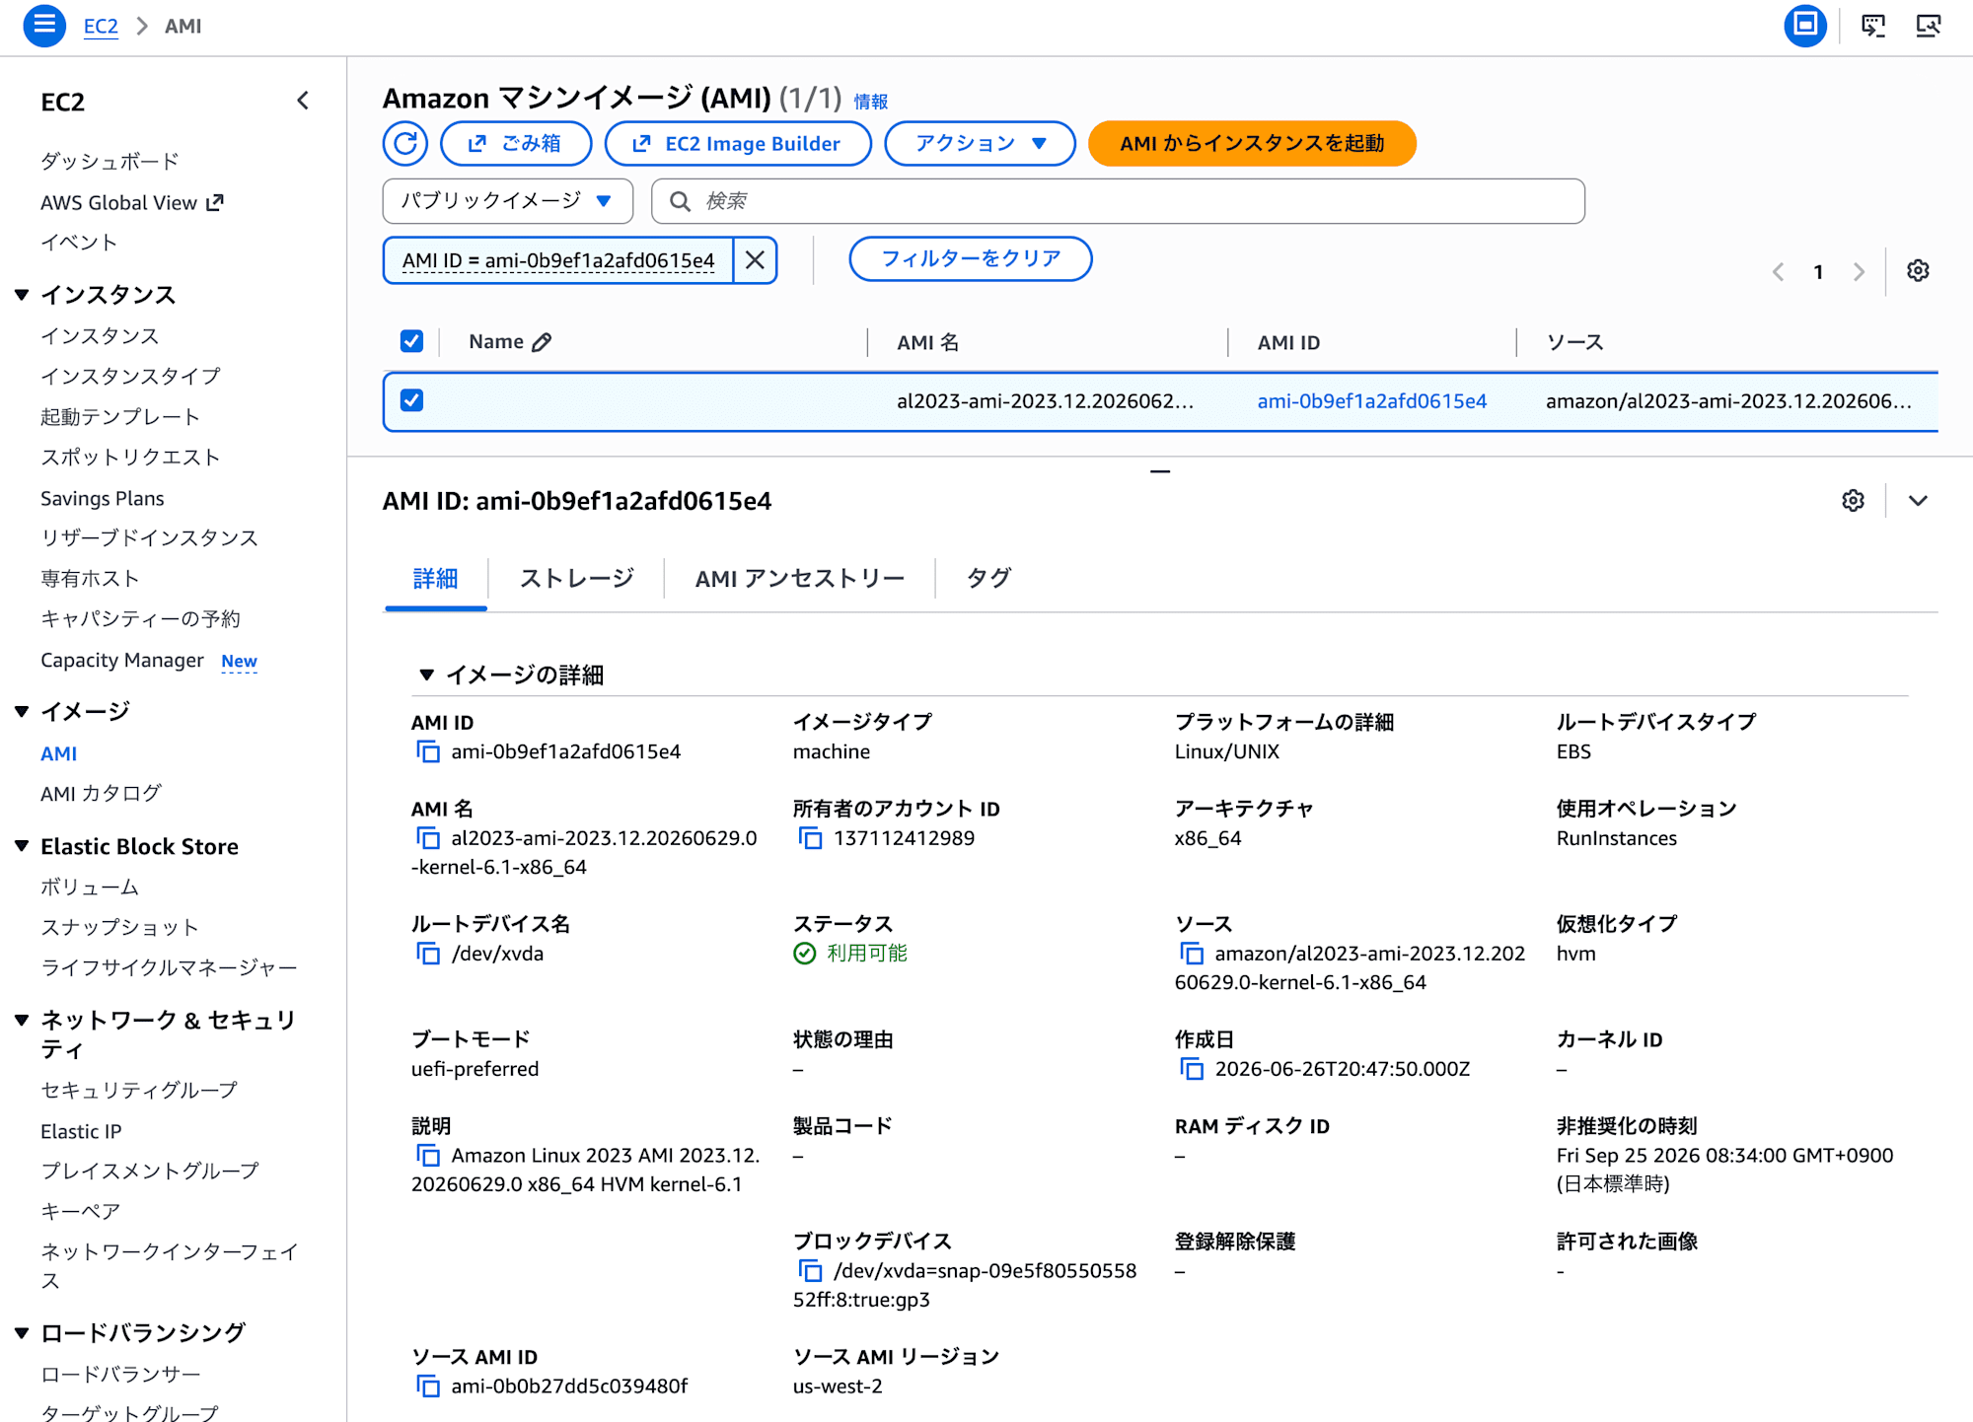The width and height of the screenshot is (1973, 1422).
Task: Copy the AMI name value
Action: pos(428,839)
